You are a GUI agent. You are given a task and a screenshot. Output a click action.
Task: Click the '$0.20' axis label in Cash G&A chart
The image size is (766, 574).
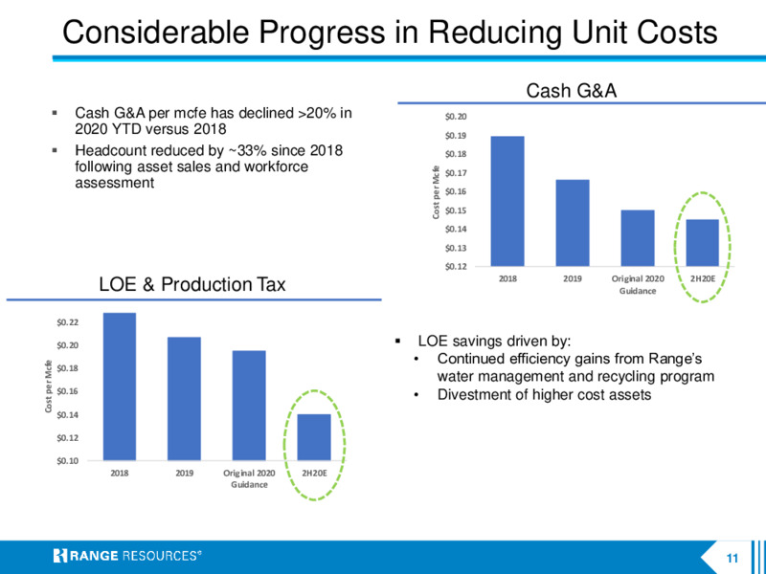point(456,116)
